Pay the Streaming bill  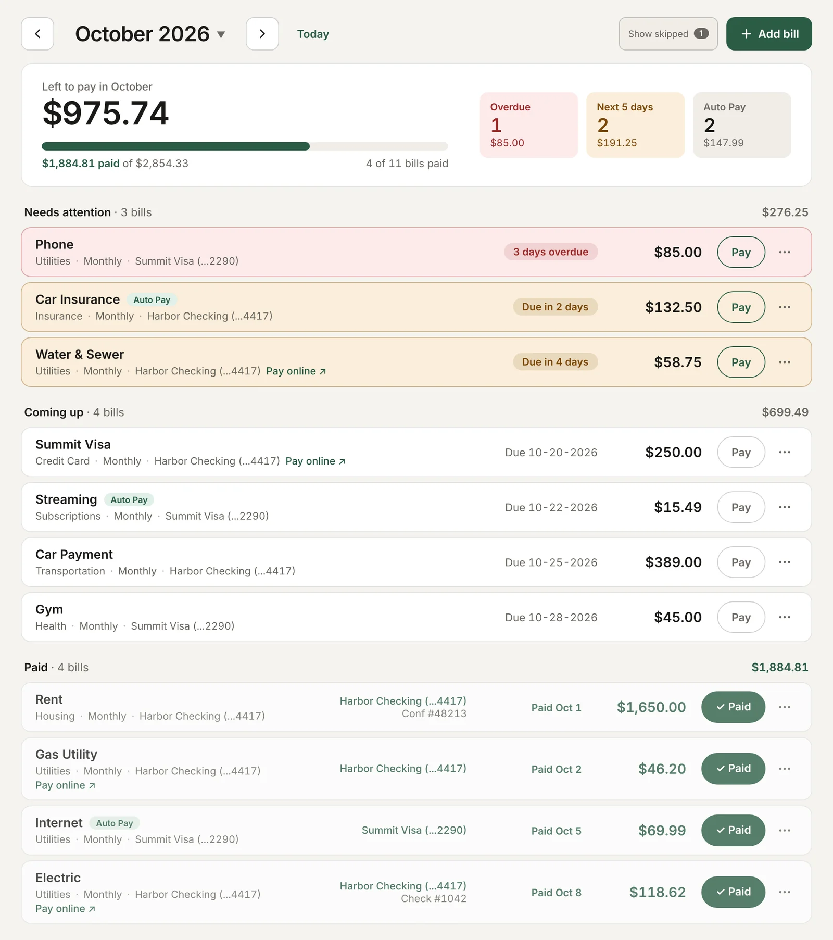741,507
